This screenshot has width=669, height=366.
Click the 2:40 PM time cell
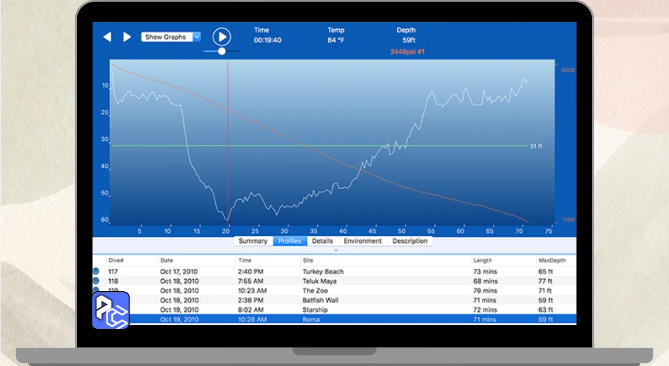coord(251,271)
